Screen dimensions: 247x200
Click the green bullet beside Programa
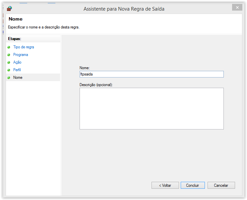click(x=9, y=55)
